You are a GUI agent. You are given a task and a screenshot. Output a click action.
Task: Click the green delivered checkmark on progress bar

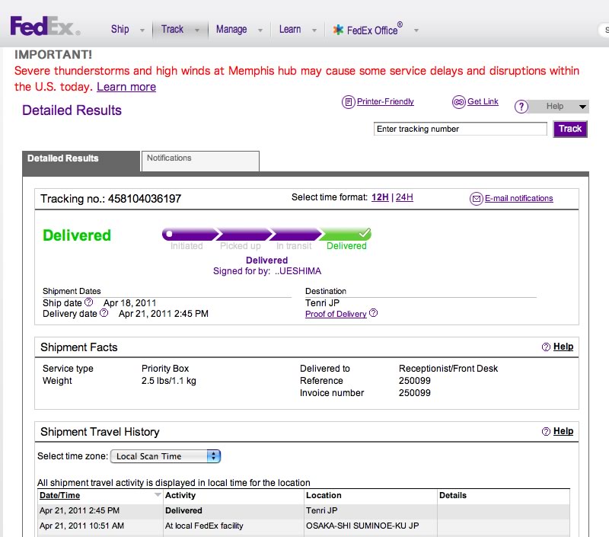[x=365, y=233]
